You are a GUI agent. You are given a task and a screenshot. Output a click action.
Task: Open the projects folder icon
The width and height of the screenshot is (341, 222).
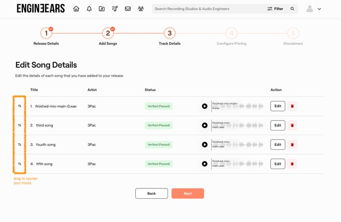[x=102, y=9]
